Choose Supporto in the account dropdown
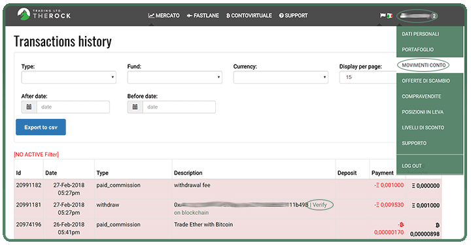The height and width of the screenshot is (245, 471). tap(414, 143)
